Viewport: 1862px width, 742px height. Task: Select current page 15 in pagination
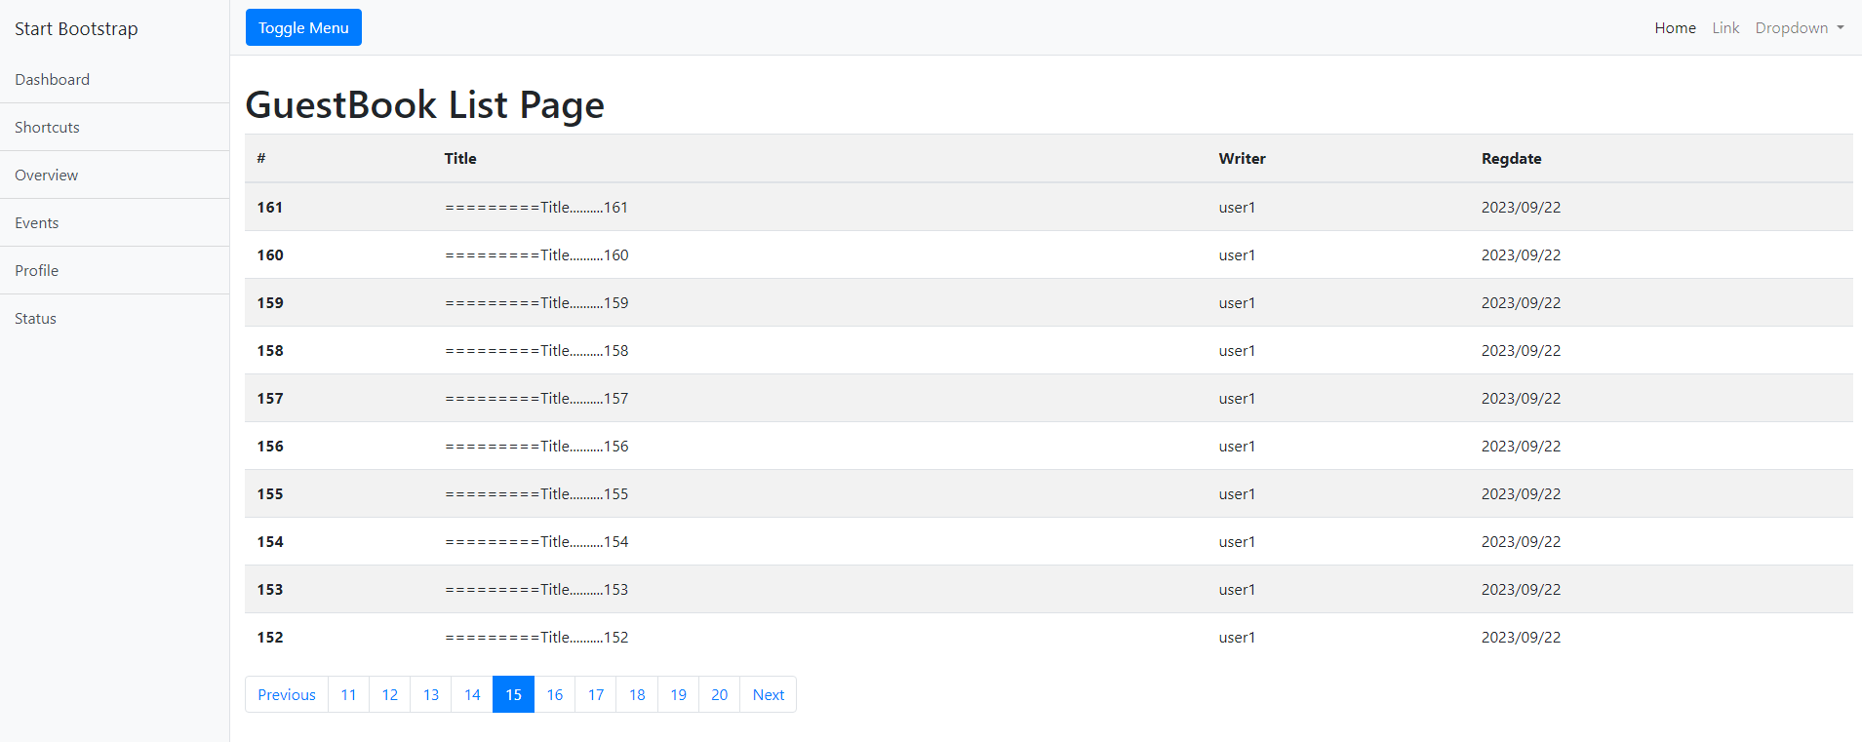pyautogui.click(x=514, y=694)
